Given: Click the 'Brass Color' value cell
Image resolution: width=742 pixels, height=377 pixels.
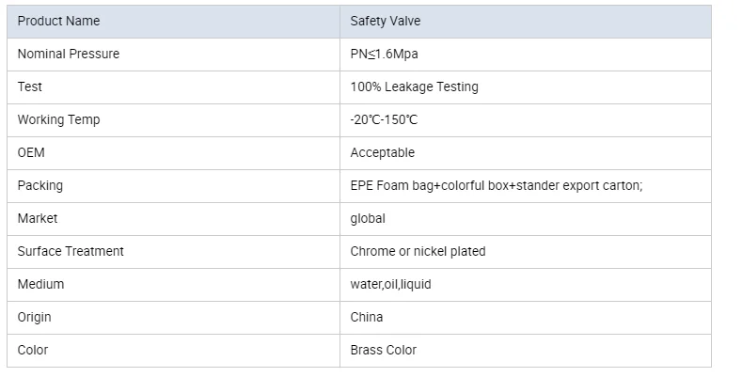Looking at the screenshot, I should click(x=383, y=350).
